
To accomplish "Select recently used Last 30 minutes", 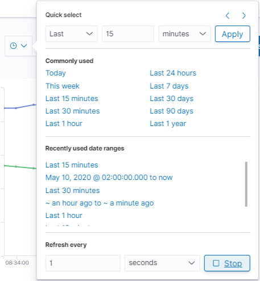I will 72,190.
